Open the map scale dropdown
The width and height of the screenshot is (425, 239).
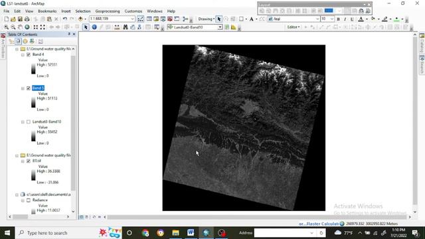(x=132, y=19)
